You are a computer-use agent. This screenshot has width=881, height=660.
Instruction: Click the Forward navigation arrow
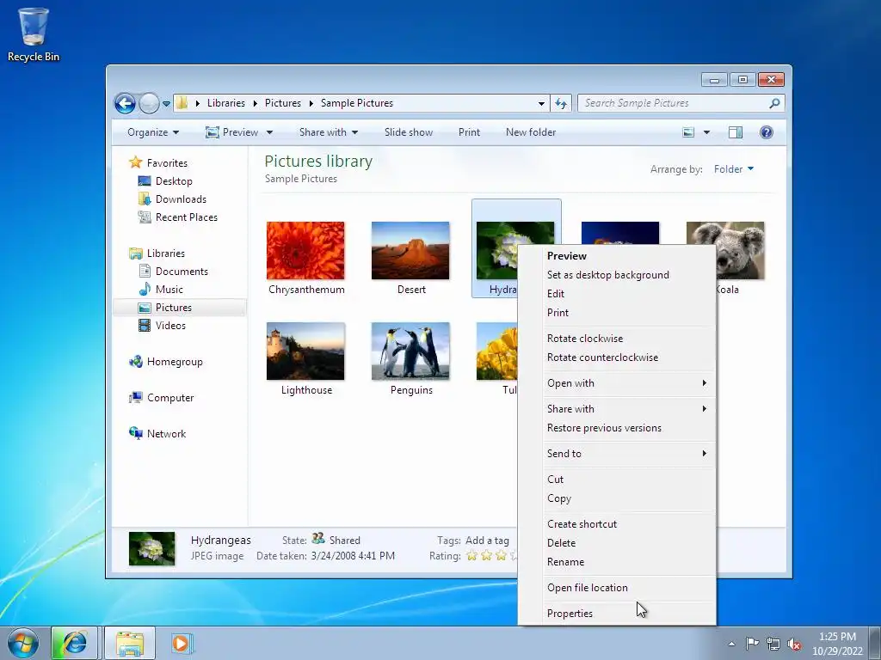[149, 103]
